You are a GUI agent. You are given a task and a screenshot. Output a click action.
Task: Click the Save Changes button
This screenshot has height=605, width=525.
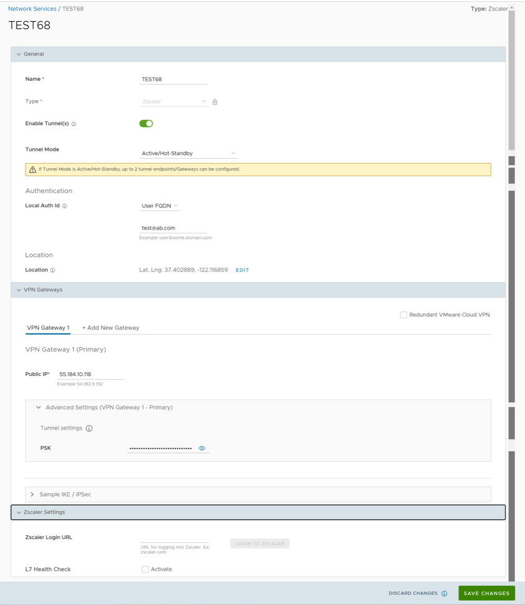pyautogui.click(x=486, y=593)
